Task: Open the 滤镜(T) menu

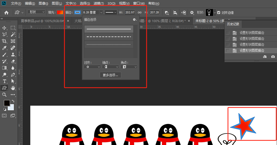Action: [99, 4]
